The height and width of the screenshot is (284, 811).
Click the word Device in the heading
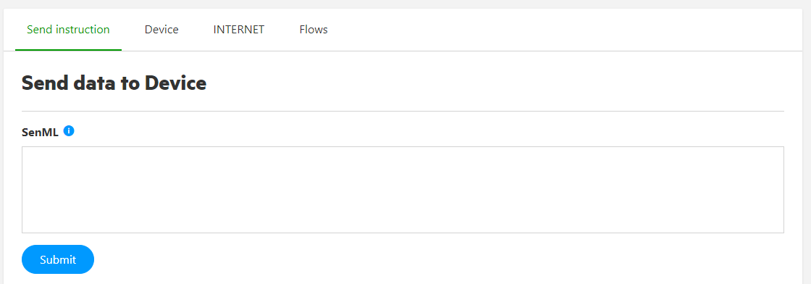click(175, 83)
